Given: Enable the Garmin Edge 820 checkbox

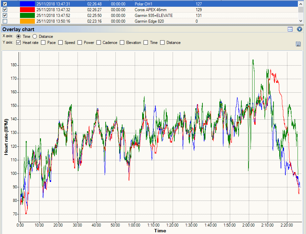Looking at the screenshot, I should click(x=5, y=21).
